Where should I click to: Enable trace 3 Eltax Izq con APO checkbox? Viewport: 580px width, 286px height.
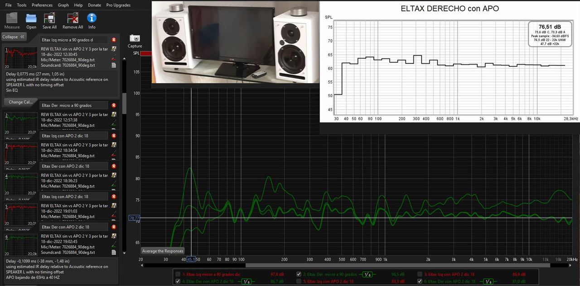point(420,274)
